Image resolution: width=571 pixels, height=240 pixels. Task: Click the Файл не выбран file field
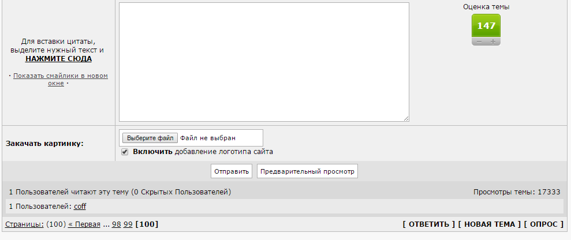[208, 138]
